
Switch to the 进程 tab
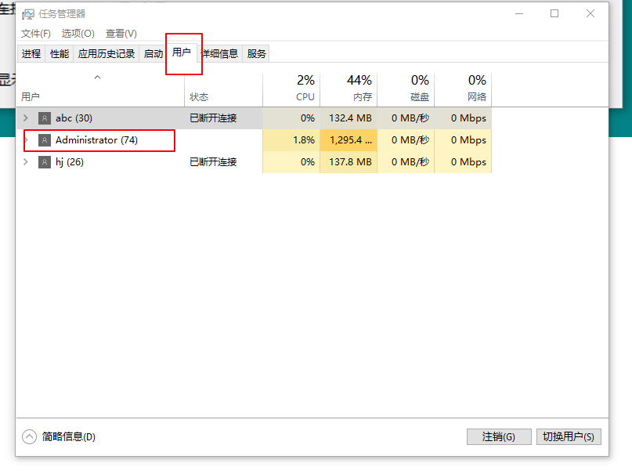tap(31, 53)
